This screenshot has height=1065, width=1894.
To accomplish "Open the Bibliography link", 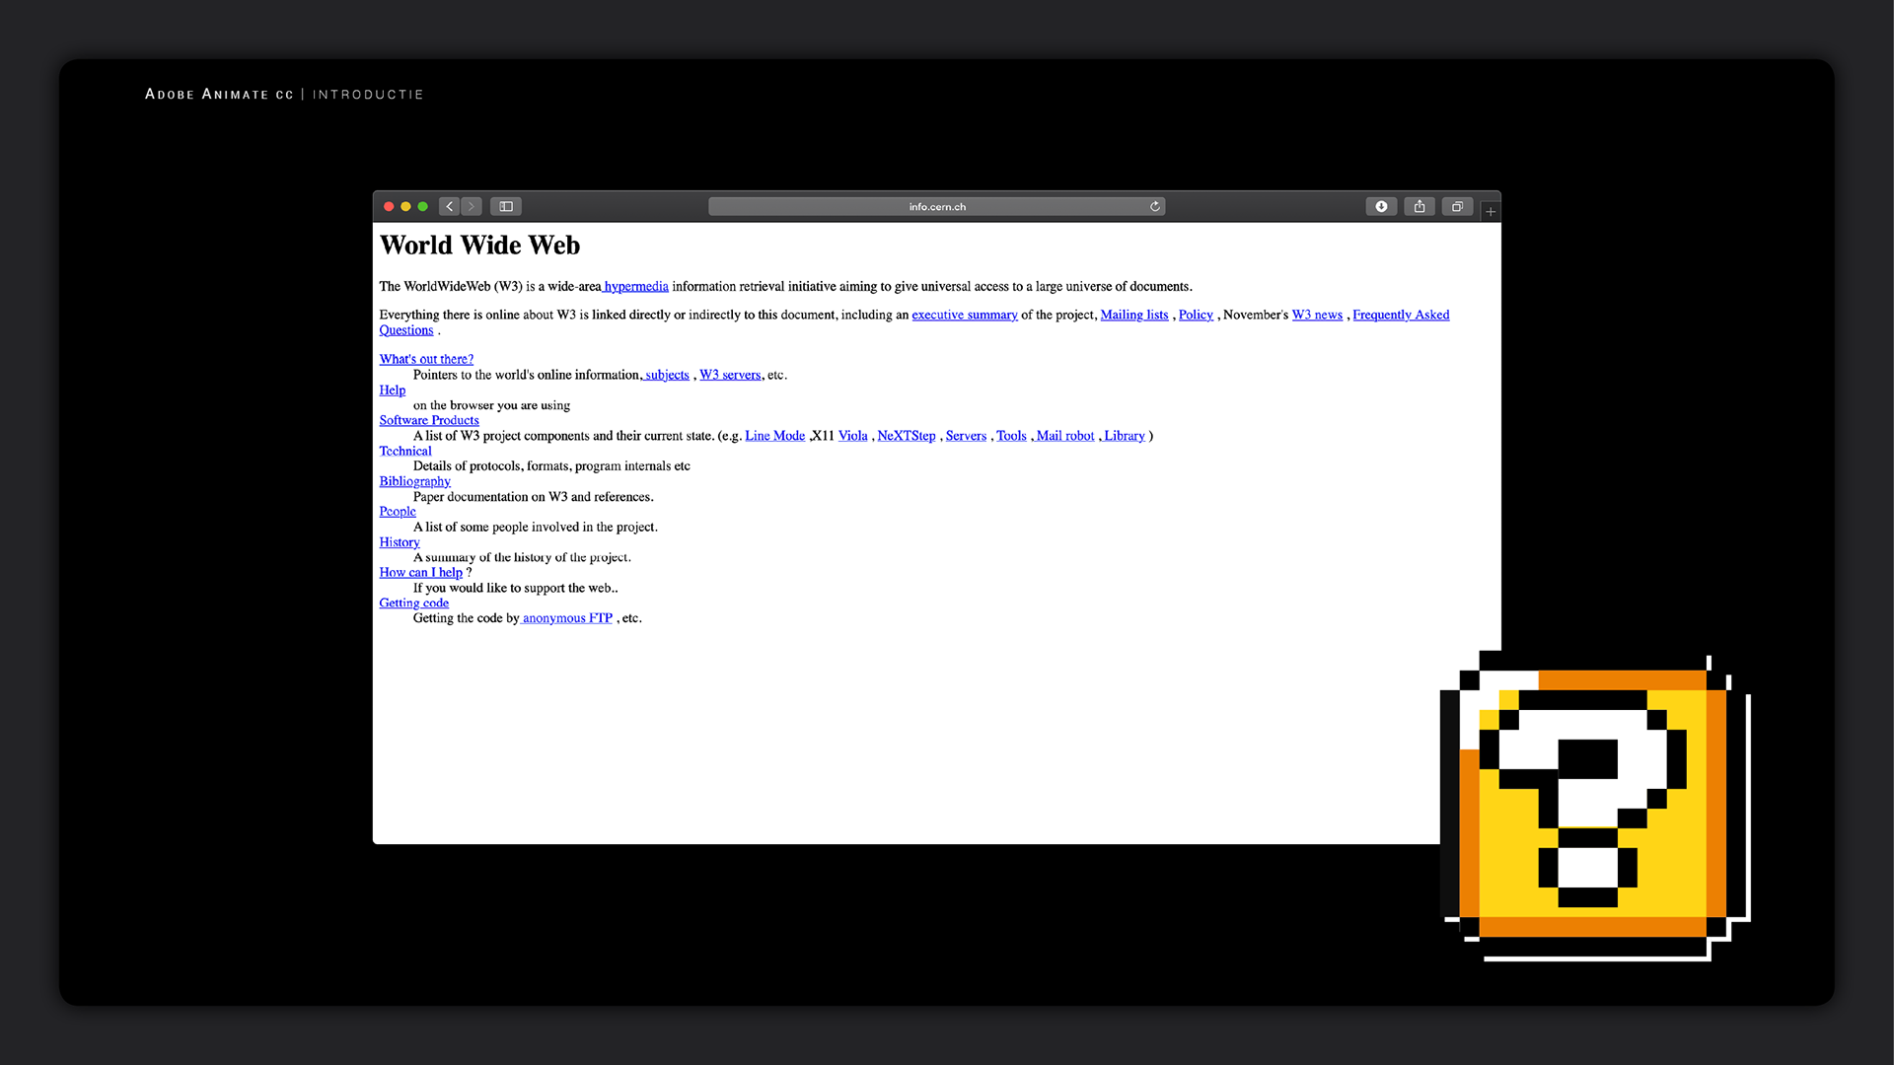I will [x=414, y=481].
